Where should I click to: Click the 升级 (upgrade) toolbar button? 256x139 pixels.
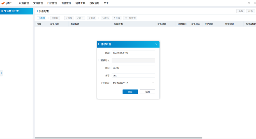pos(117,18)
